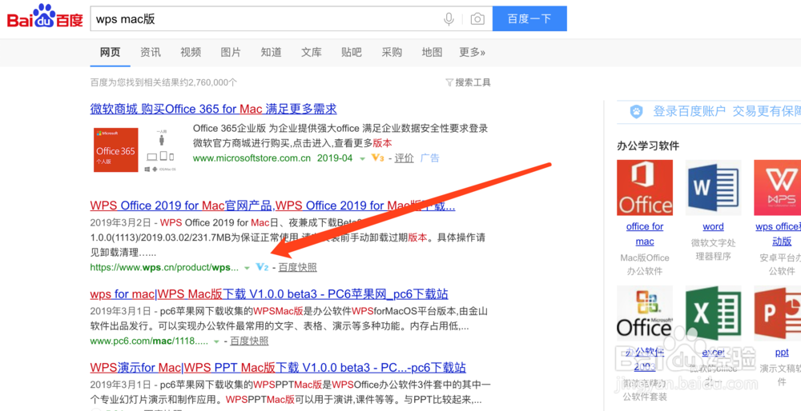Image resolution: width=801 pixels, height=411 pixels.
Task: Click the 2019年3月2日 result date
Action: click(121, 223)
